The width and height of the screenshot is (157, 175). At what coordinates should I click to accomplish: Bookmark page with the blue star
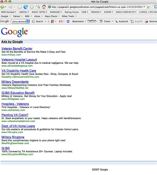click(x=68, y=21)
